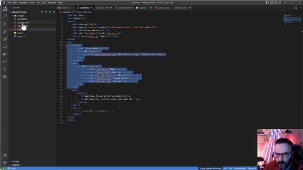The width and height of the screenshot is (303, 170).
Task: Click the Ln 11, Col 1 status entry
Action: 234,168
